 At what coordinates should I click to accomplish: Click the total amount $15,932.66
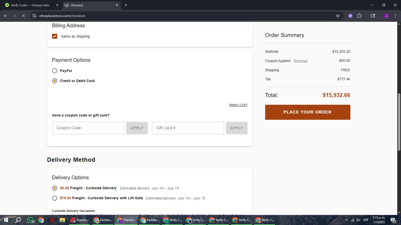click(336, 95)
